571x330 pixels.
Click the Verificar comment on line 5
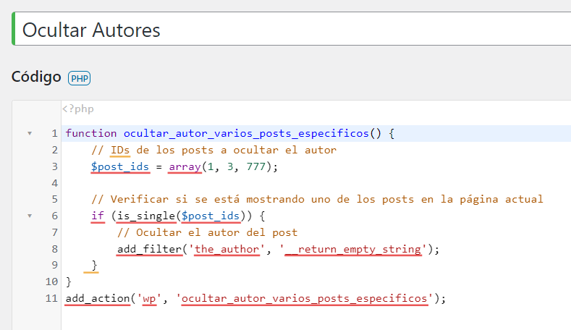(317, 199)
